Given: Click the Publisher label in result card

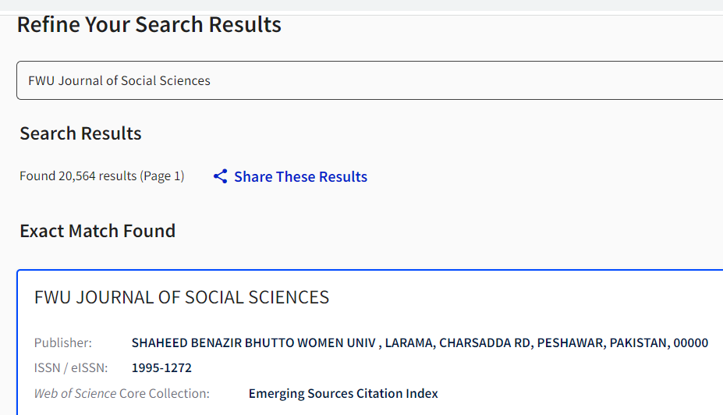Looking at the screenshot, I should [x=63, y=342].
